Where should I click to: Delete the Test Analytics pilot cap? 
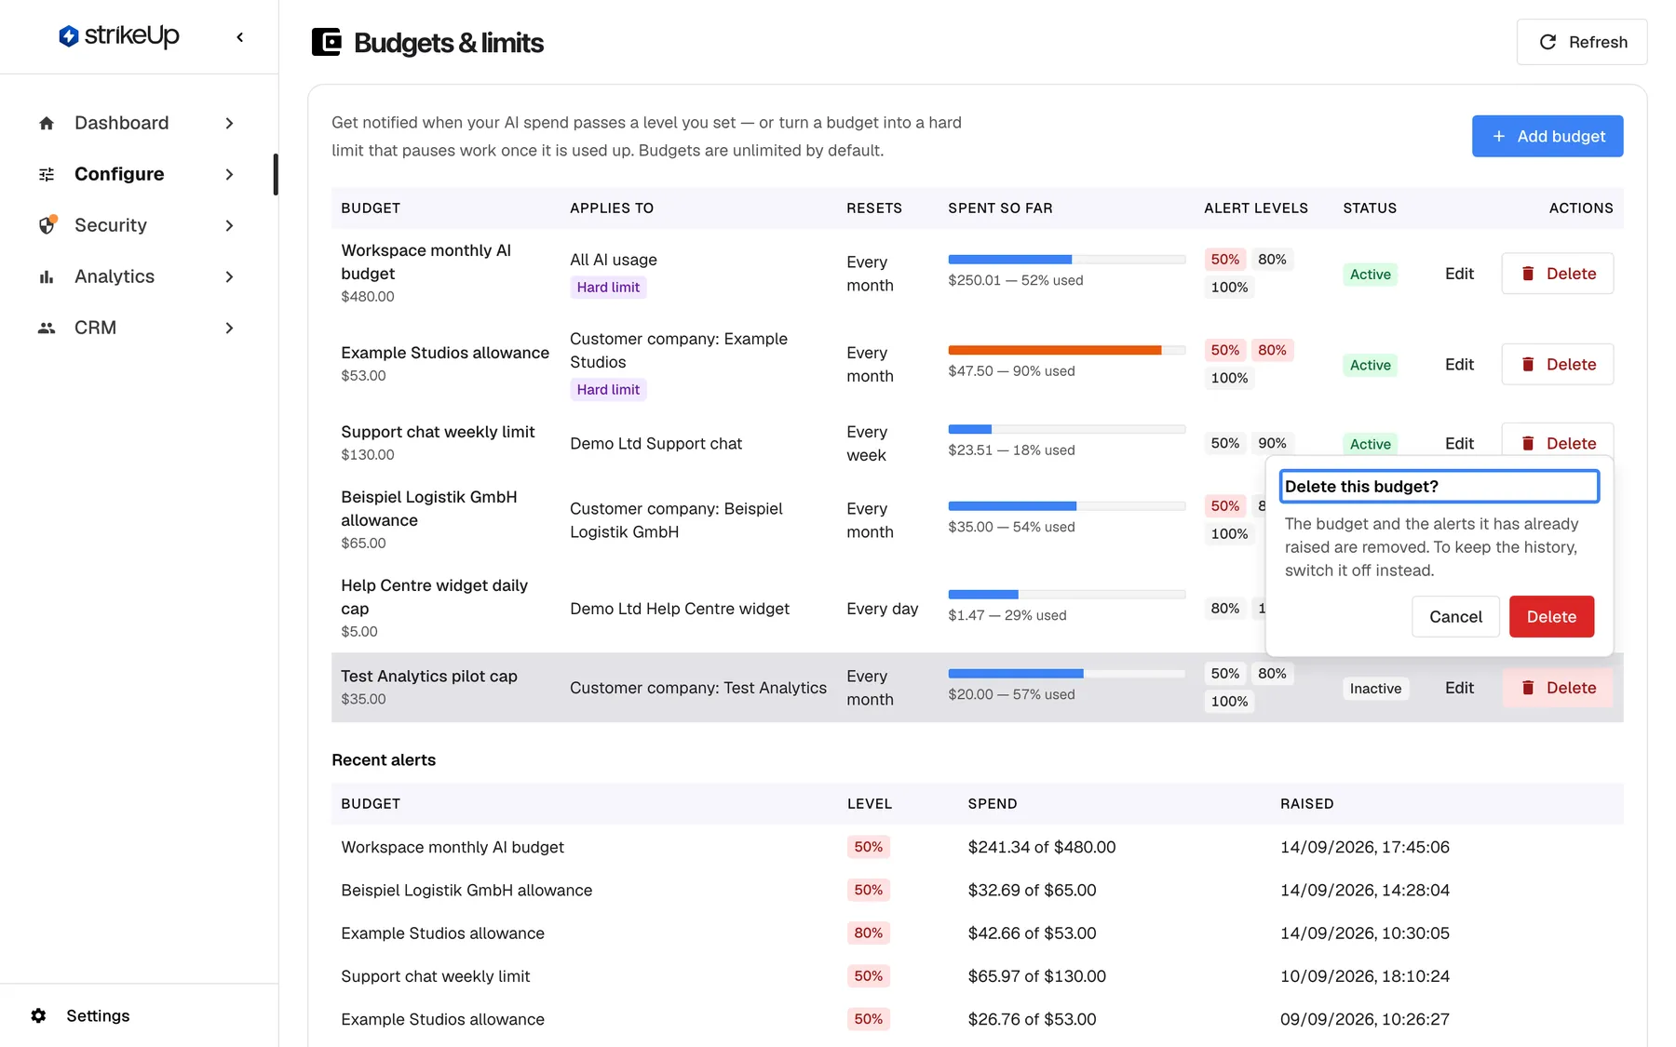(1558, 688)
